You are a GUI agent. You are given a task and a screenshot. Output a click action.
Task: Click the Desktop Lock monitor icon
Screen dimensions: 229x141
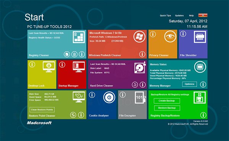click(x=49, y=67)
